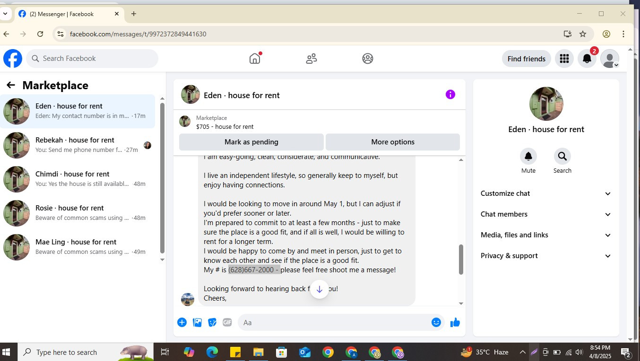Attach a photo file icon
The image size is (640, 361).
click(198, 322)
